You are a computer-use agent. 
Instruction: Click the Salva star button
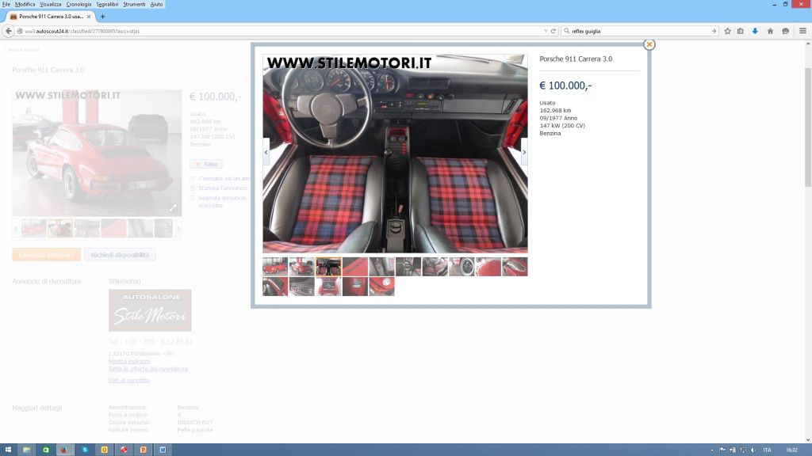(206, 164)
